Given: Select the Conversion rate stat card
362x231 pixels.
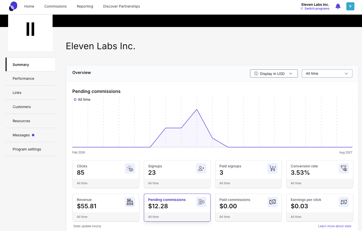Looking at the screenshot, I should [320, 174].
